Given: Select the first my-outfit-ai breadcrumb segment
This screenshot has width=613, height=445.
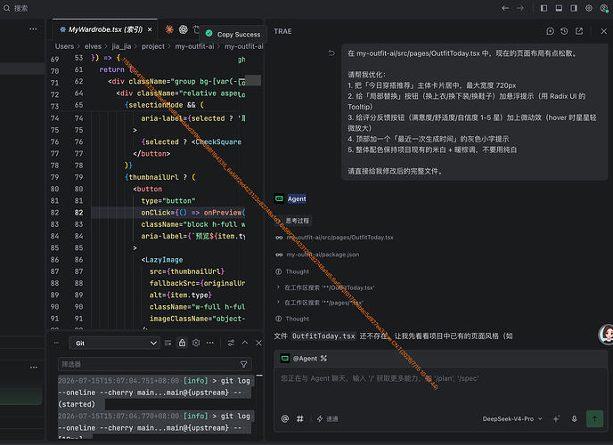Looking at the screenshot, I should pos(194,46).
